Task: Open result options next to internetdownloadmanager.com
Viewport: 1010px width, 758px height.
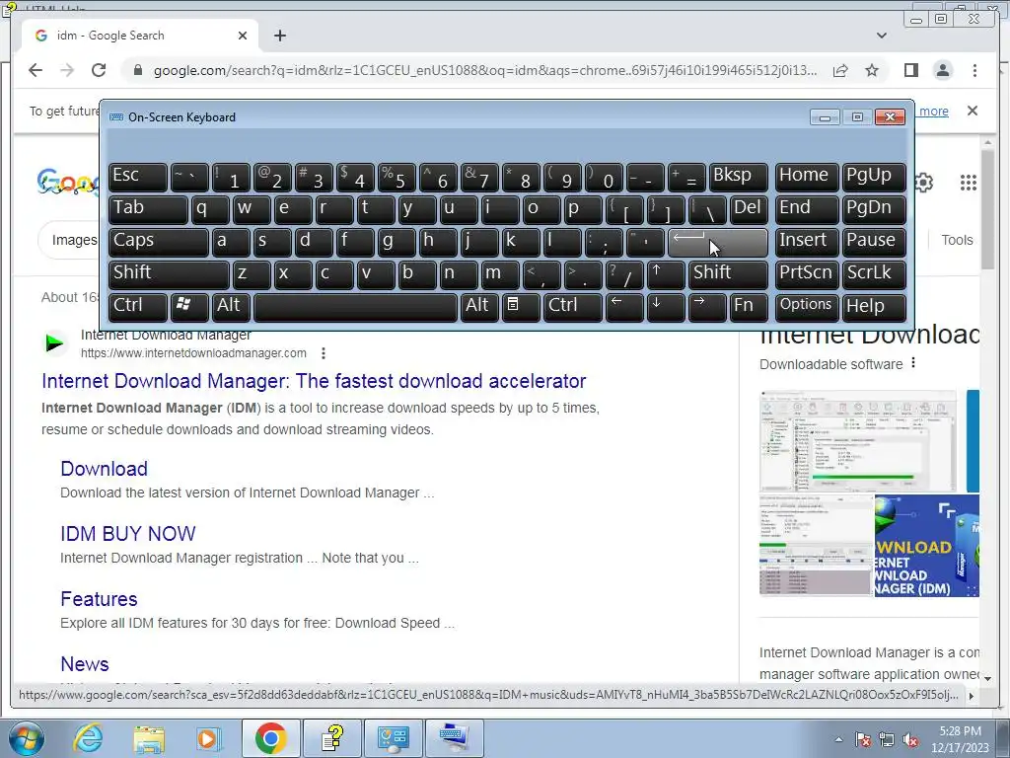Action: point(324,353)
